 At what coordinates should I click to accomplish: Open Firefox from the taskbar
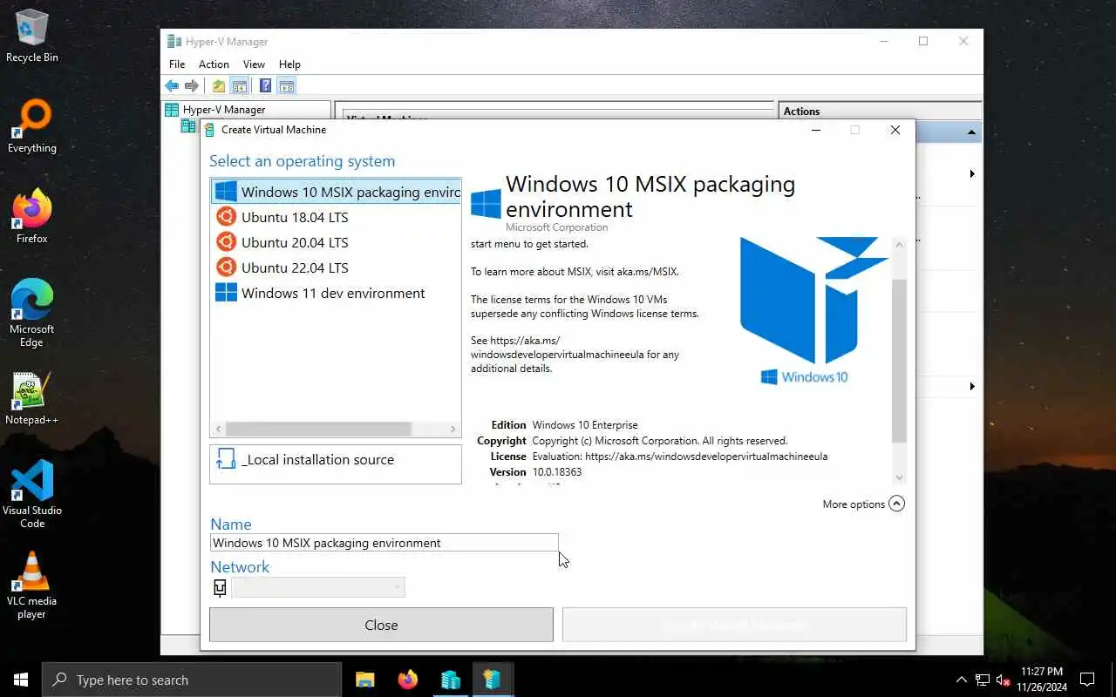(407, 680)
